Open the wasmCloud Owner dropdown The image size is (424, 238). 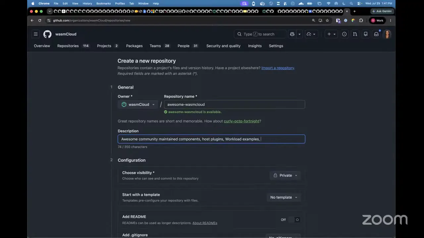[137, 104]
